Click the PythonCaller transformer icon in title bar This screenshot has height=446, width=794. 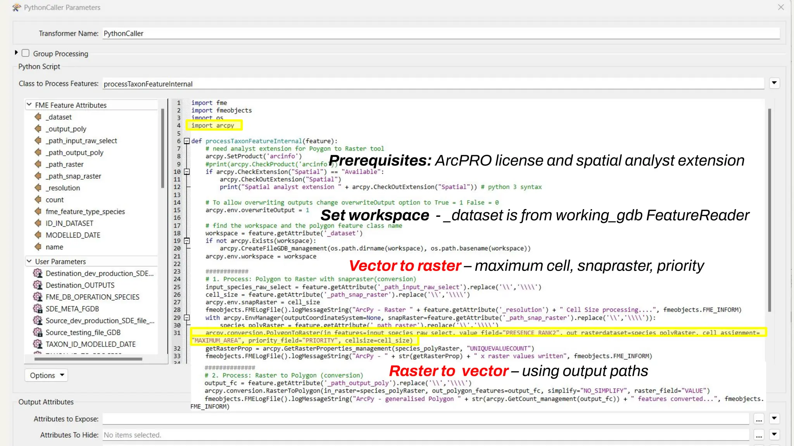pos(17,7)
